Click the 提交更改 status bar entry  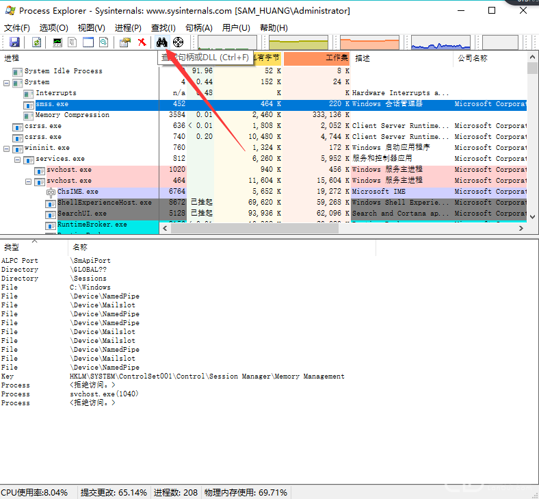[x=114, y=493]
